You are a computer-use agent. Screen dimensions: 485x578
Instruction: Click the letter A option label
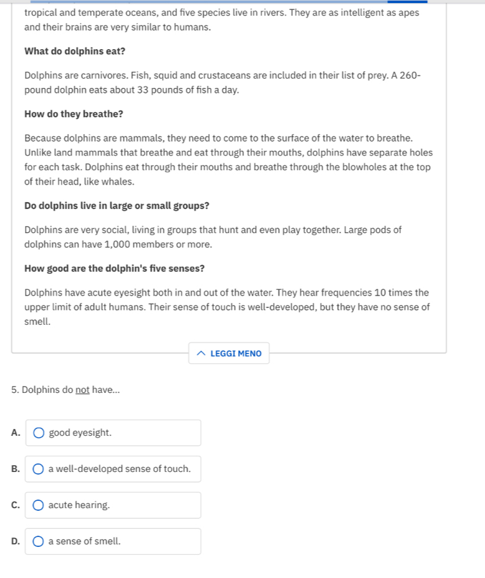point(14,433)
